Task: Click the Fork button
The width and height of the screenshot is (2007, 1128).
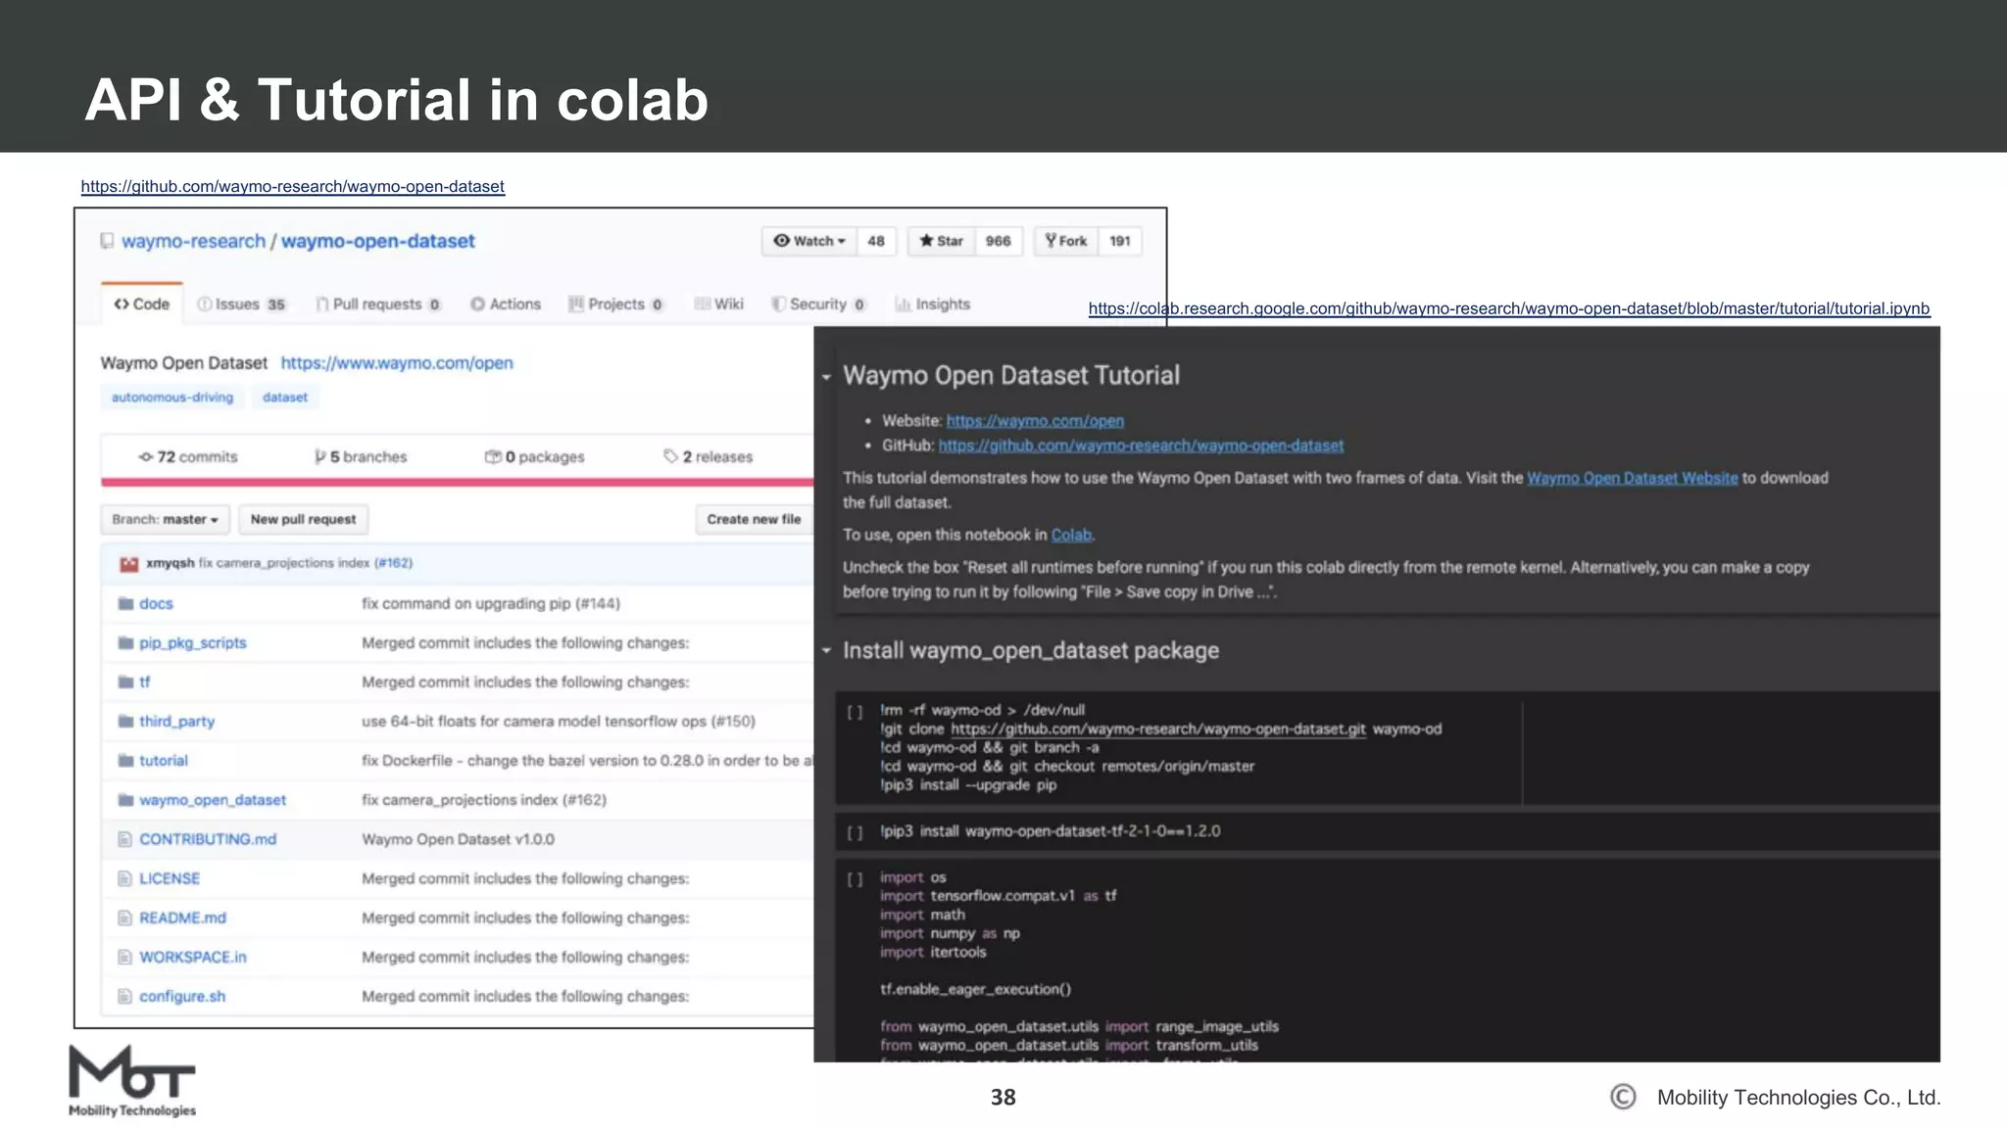Action: pyautogui.click(x=1066, y=241)
